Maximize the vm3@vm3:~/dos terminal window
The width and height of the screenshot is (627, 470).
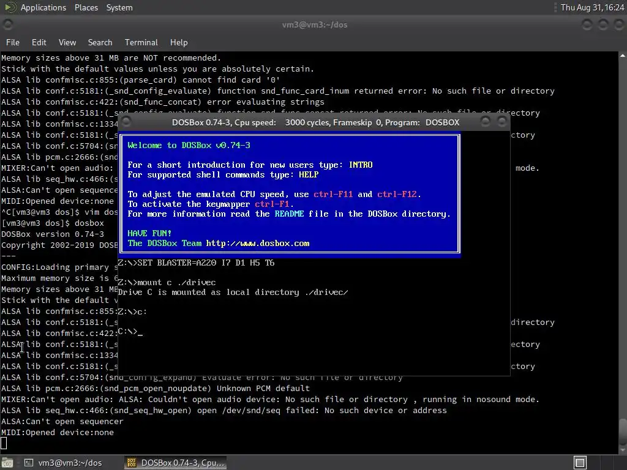click(603, 24)
